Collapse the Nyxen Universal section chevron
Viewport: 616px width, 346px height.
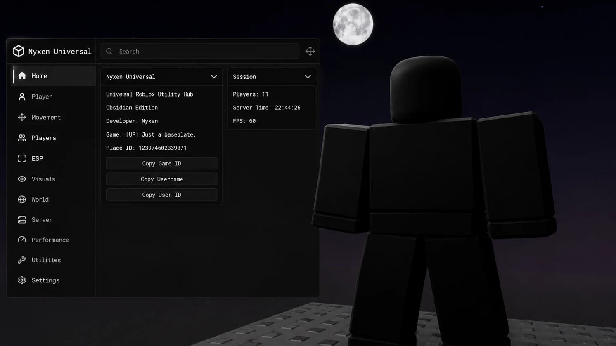click(214, 77)
